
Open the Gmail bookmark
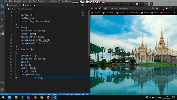pos(155,12)
